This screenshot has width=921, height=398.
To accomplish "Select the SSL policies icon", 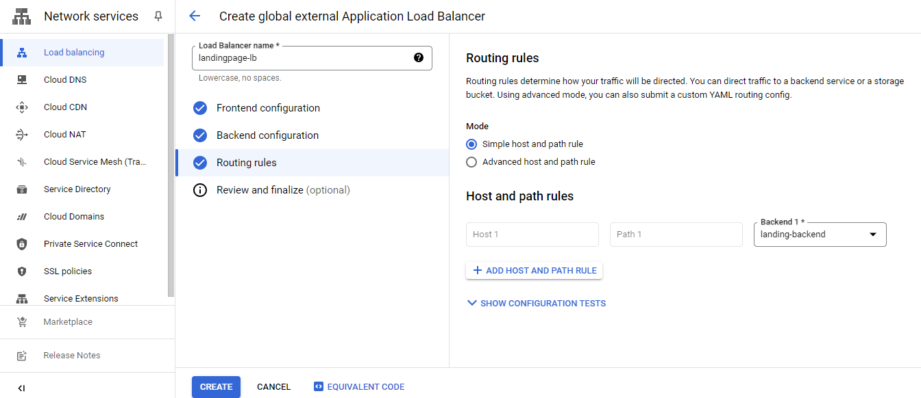I will click(21, 271).
